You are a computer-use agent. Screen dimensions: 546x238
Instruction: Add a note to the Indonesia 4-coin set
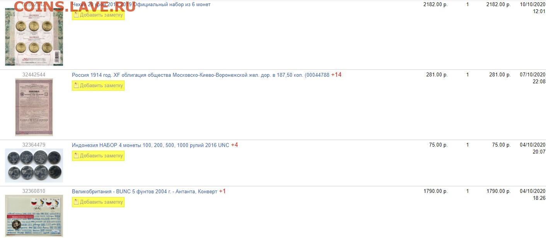pos(98,156)
